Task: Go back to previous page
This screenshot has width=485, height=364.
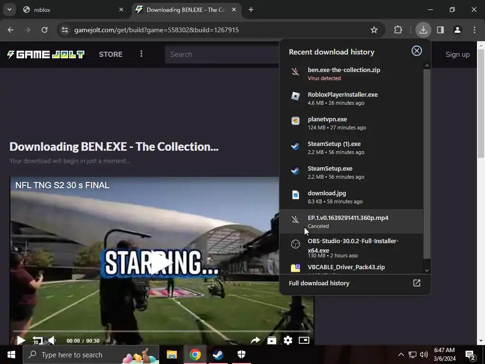Action: pos(10,30)
